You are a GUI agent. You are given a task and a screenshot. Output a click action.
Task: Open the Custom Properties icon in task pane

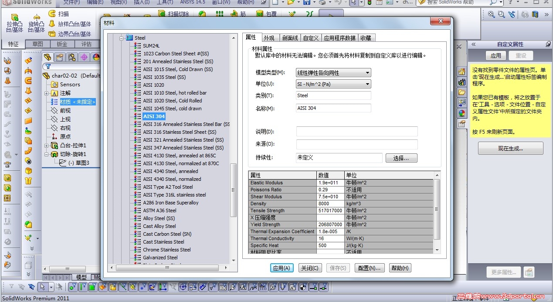coord(461,124)
